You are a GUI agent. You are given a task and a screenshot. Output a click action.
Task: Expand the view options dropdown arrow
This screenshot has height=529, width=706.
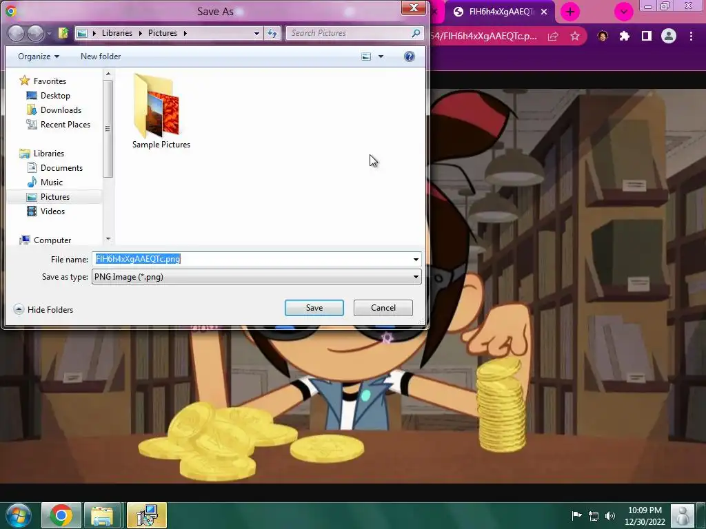[x=381, y=56]
